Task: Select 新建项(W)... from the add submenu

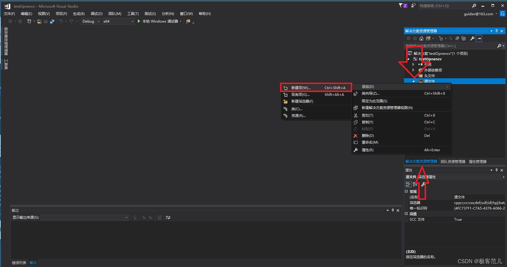Action: point(316,88)
